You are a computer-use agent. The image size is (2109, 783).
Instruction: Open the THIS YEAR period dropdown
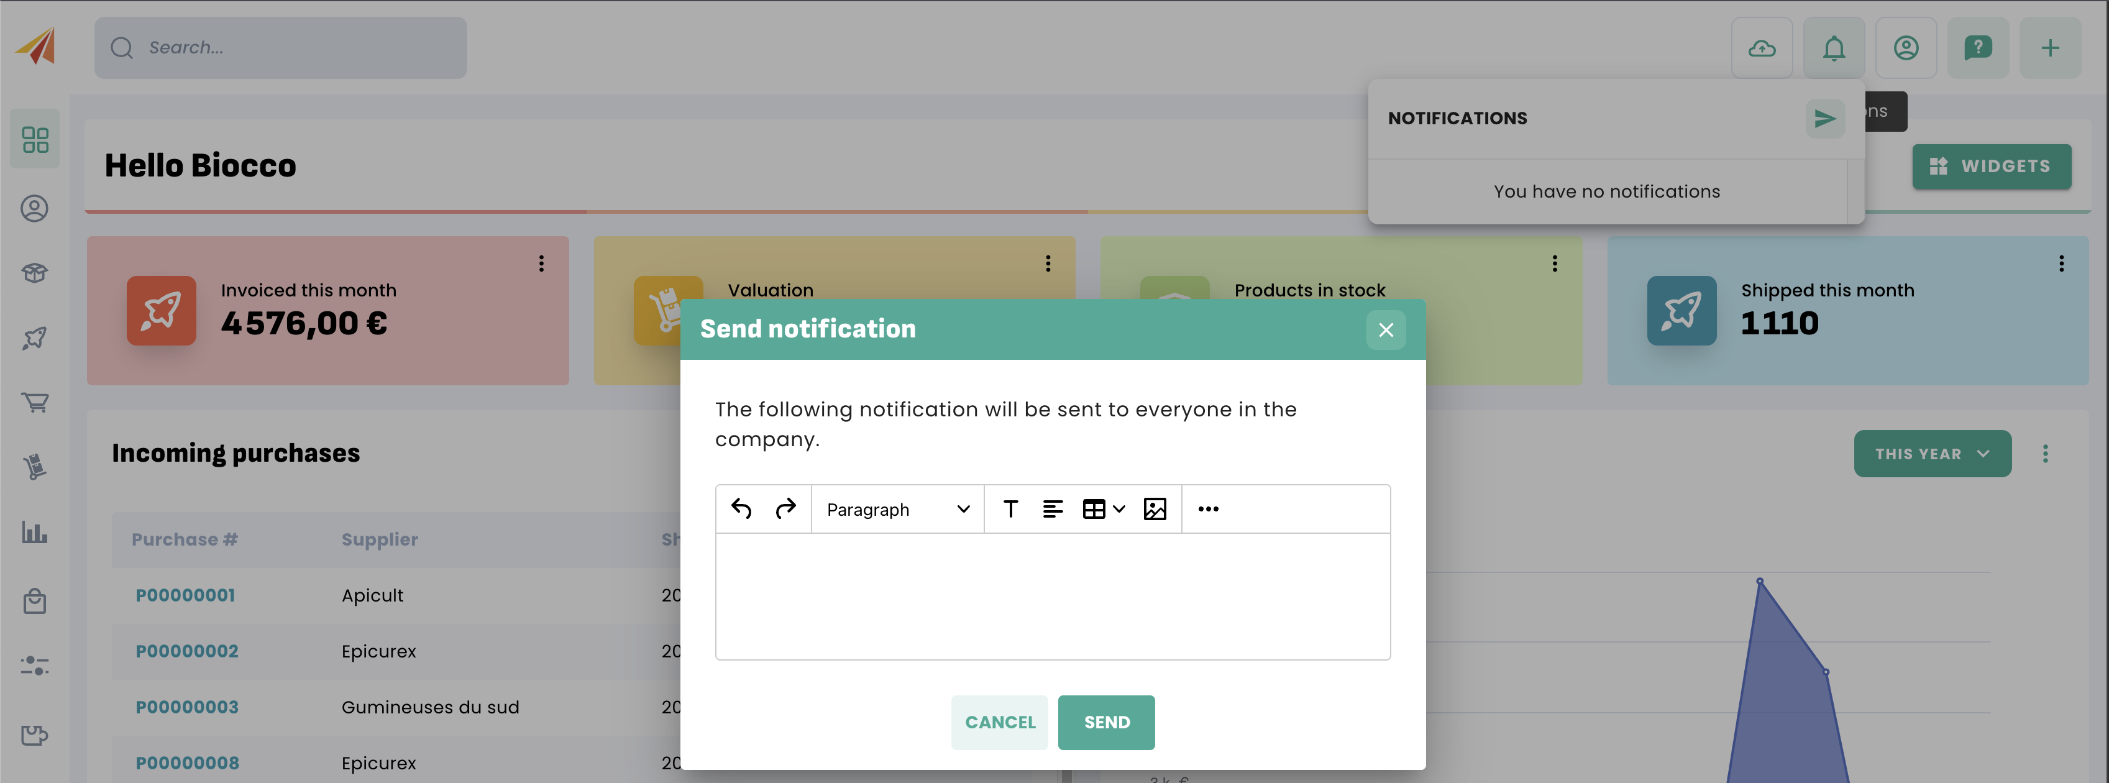coord(1931,454)
